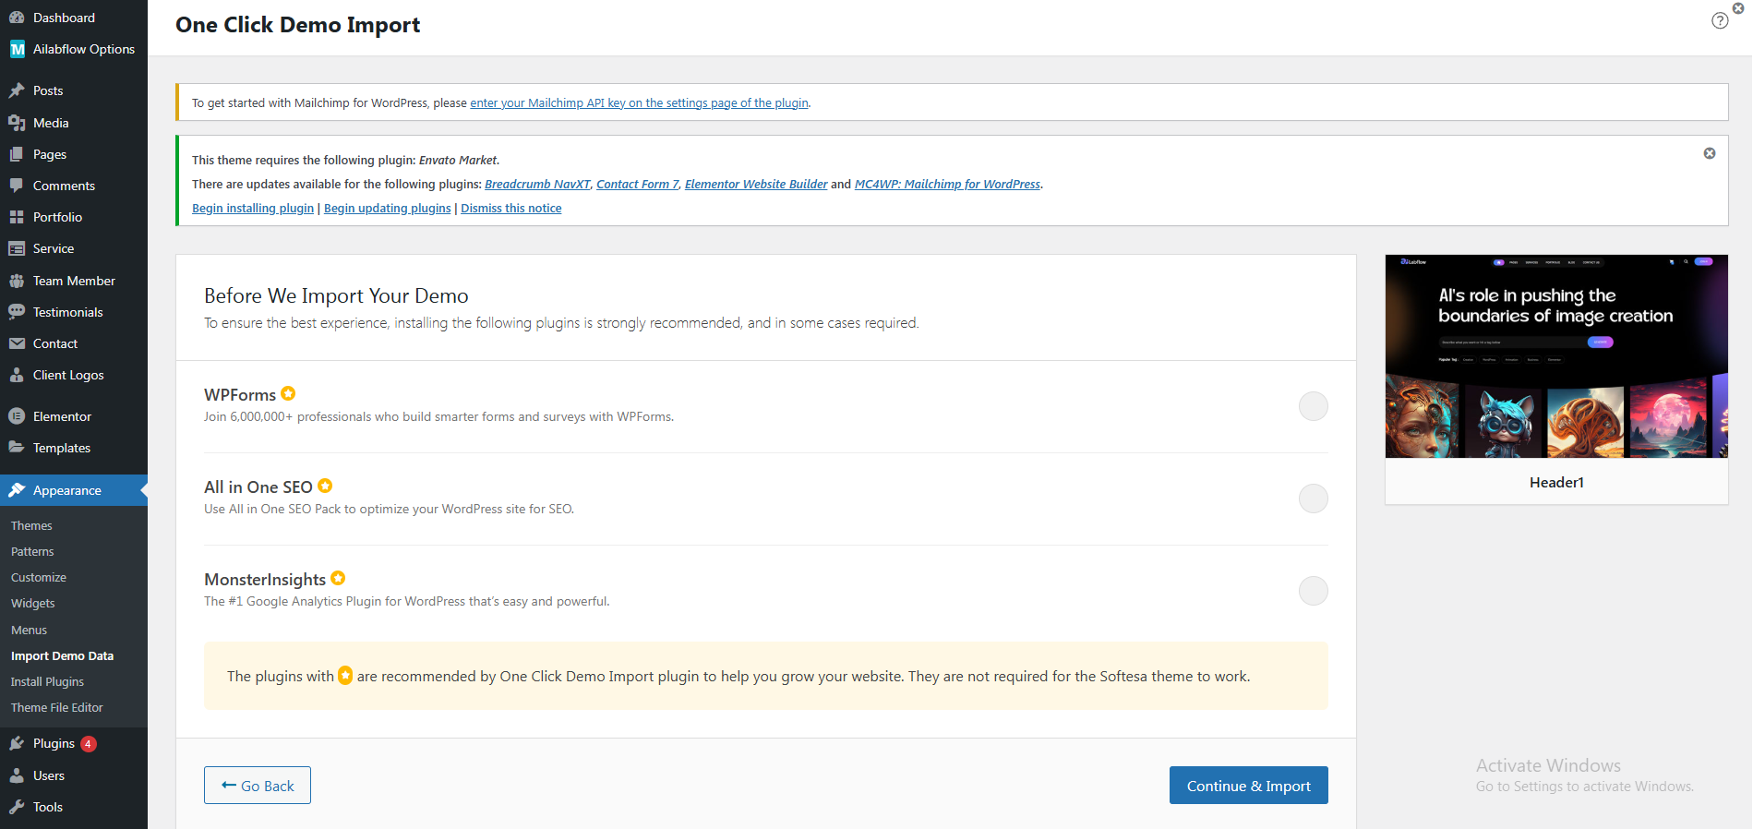The width and height of the screenshot is (1753, 829).
Task: Click the Media icon
Action: [x=17, y=123]
